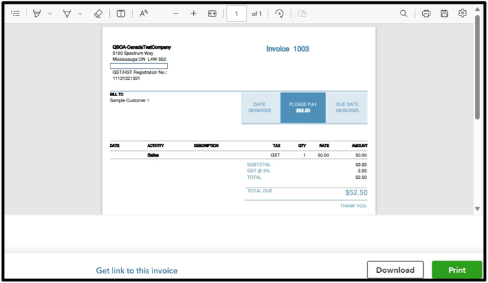The image size is (488, 283).
Task: Click the vertical scrollbar thumb
Action: (x=477, y=67)
